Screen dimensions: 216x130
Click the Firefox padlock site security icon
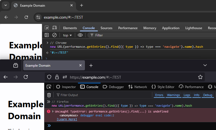[x=57, y=77]
